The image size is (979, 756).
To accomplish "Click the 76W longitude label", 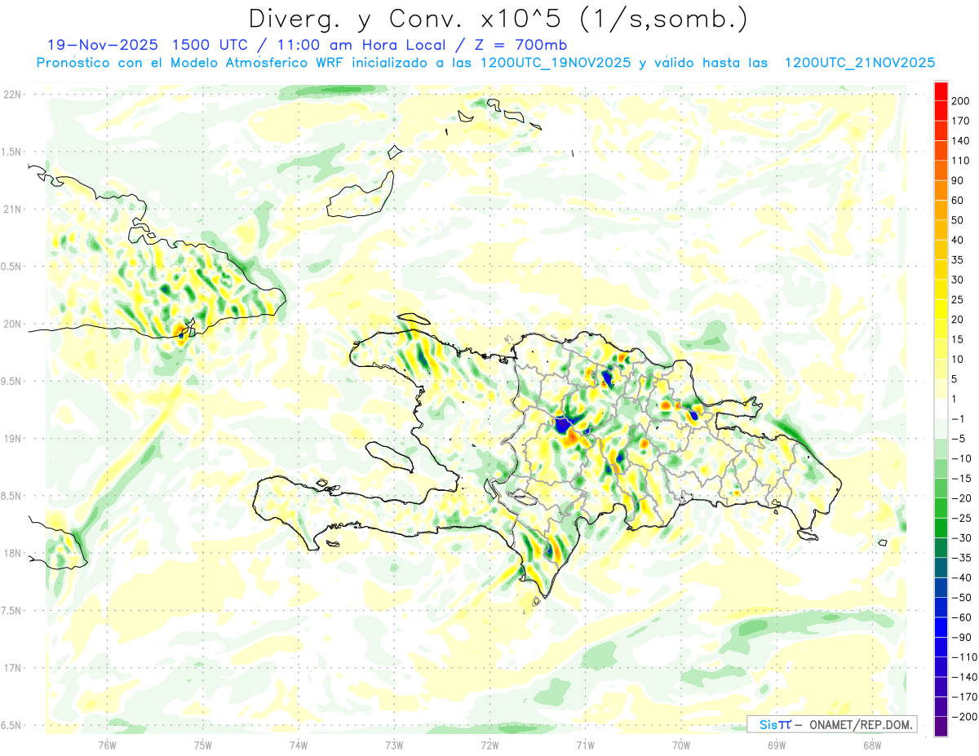I will point(107,745).
